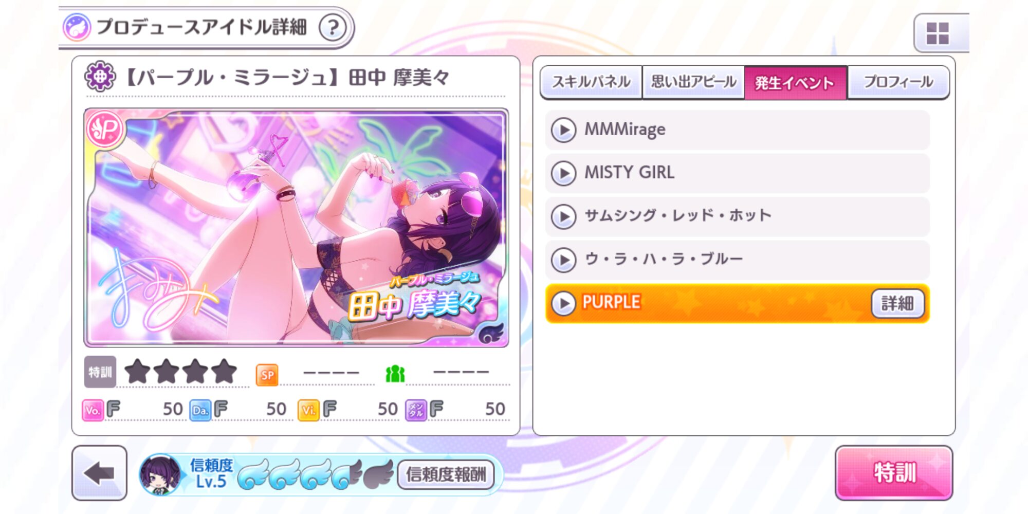Viewport: 1028px width, 514px height.
Task: Select the 発生イベント tab
Action: tap(795, 82)
